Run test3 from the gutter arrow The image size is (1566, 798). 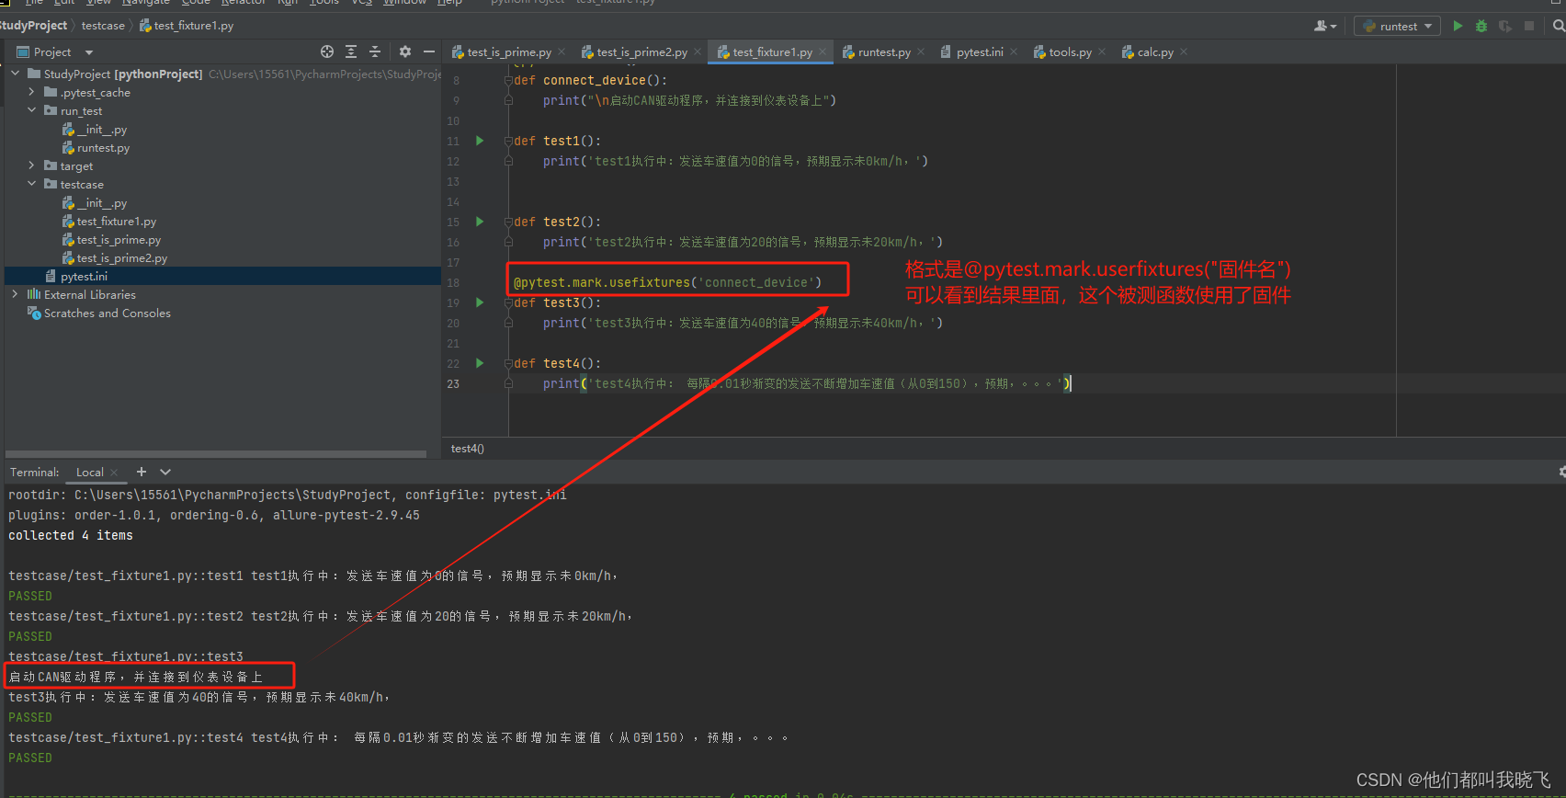480,302
